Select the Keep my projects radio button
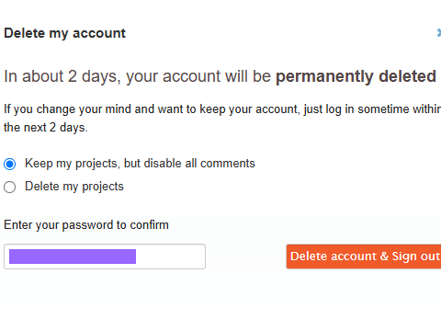Image resolution: width=441 pixels, height=331 pixels. tap(10, 164)
